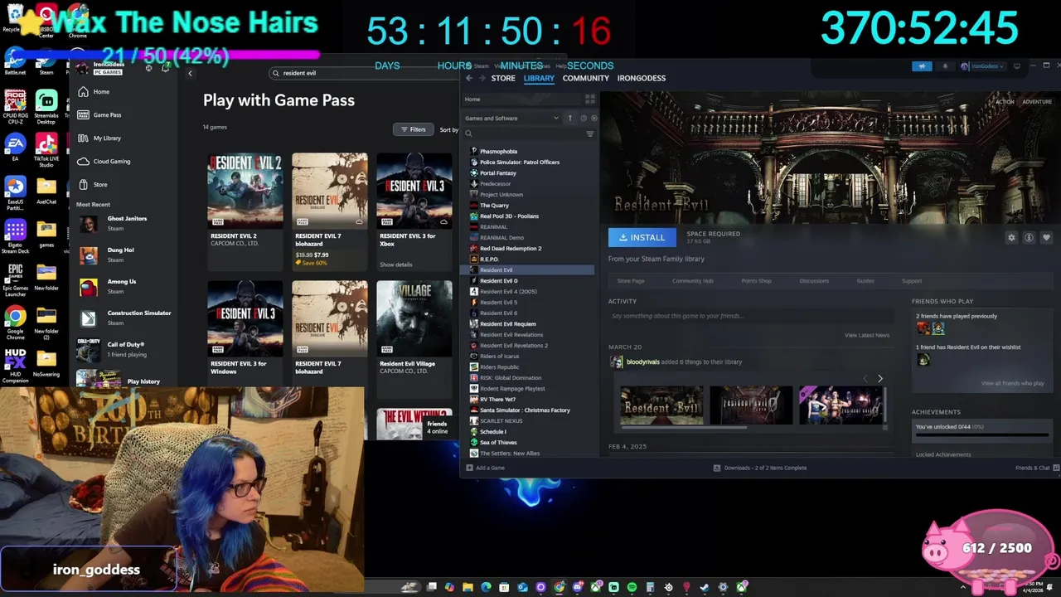
Task: Open Steam library advanced filter icon
Action: pyautogui.click(x=590, y=133)
